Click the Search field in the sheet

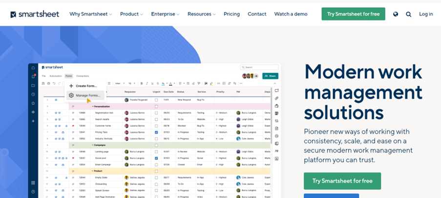point(259,67)
